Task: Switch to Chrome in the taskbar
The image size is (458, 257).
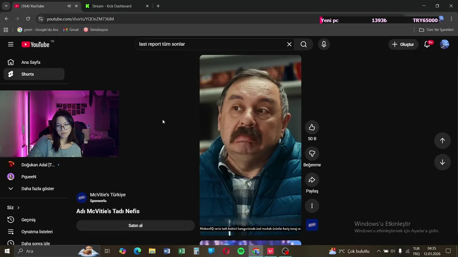Action: pos(256,251)
